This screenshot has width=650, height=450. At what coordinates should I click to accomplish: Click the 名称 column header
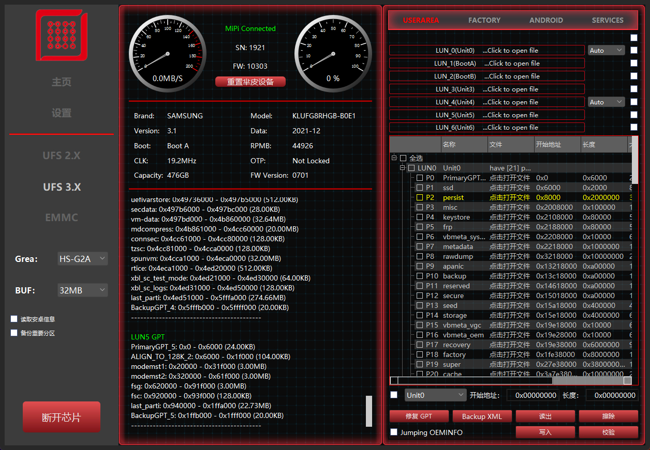pyautogui.click(x=464, y=144)
